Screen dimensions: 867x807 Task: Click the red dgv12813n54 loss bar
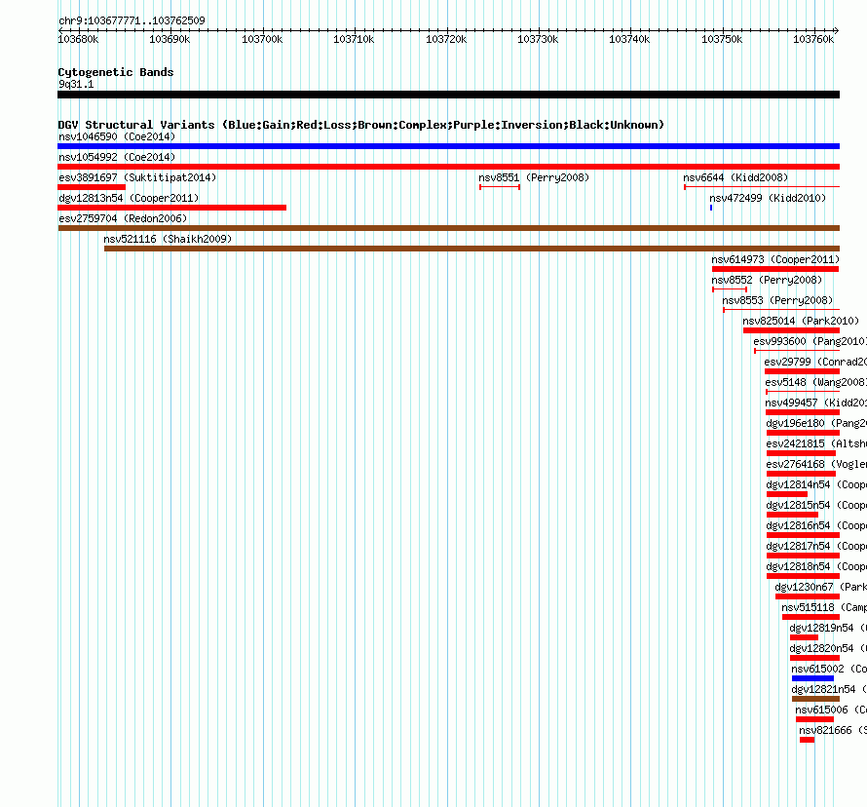click(x=172, y=208)
